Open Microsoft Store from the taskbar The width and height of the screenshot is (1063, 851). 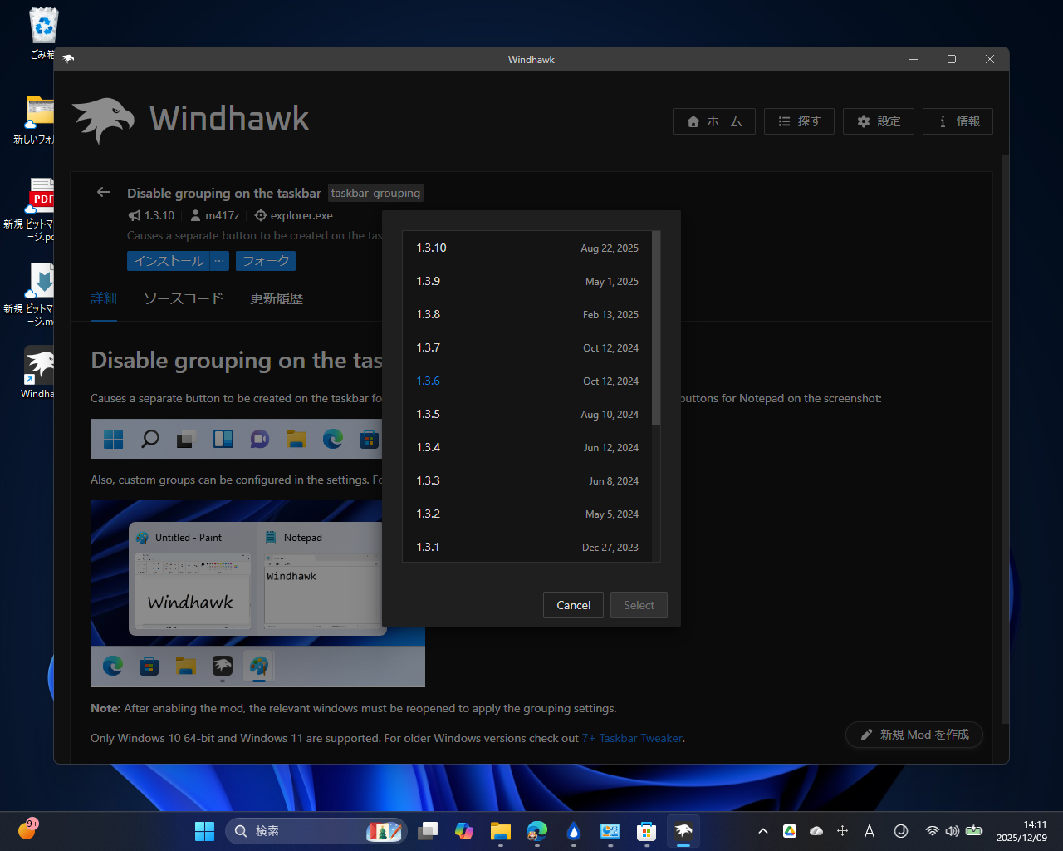[x=647, y=831]
